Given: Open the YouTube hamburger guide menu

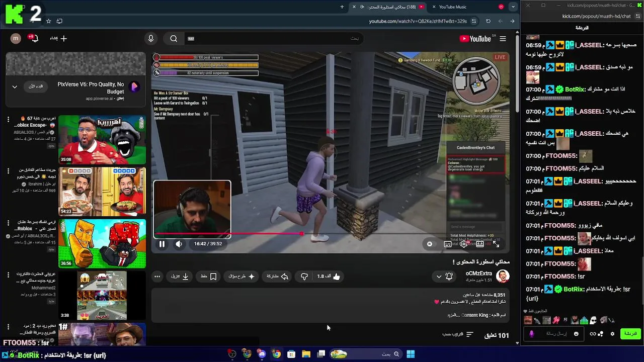Looking at the screenshot, I should [x=503, y=39].
